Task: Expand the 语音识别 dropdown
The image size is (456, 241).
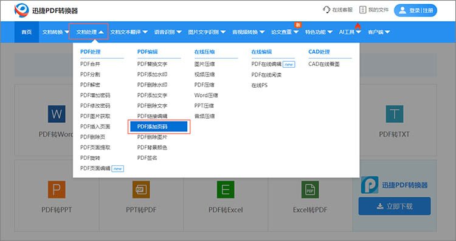Action: pyautogui.click(x=168, y=32)
